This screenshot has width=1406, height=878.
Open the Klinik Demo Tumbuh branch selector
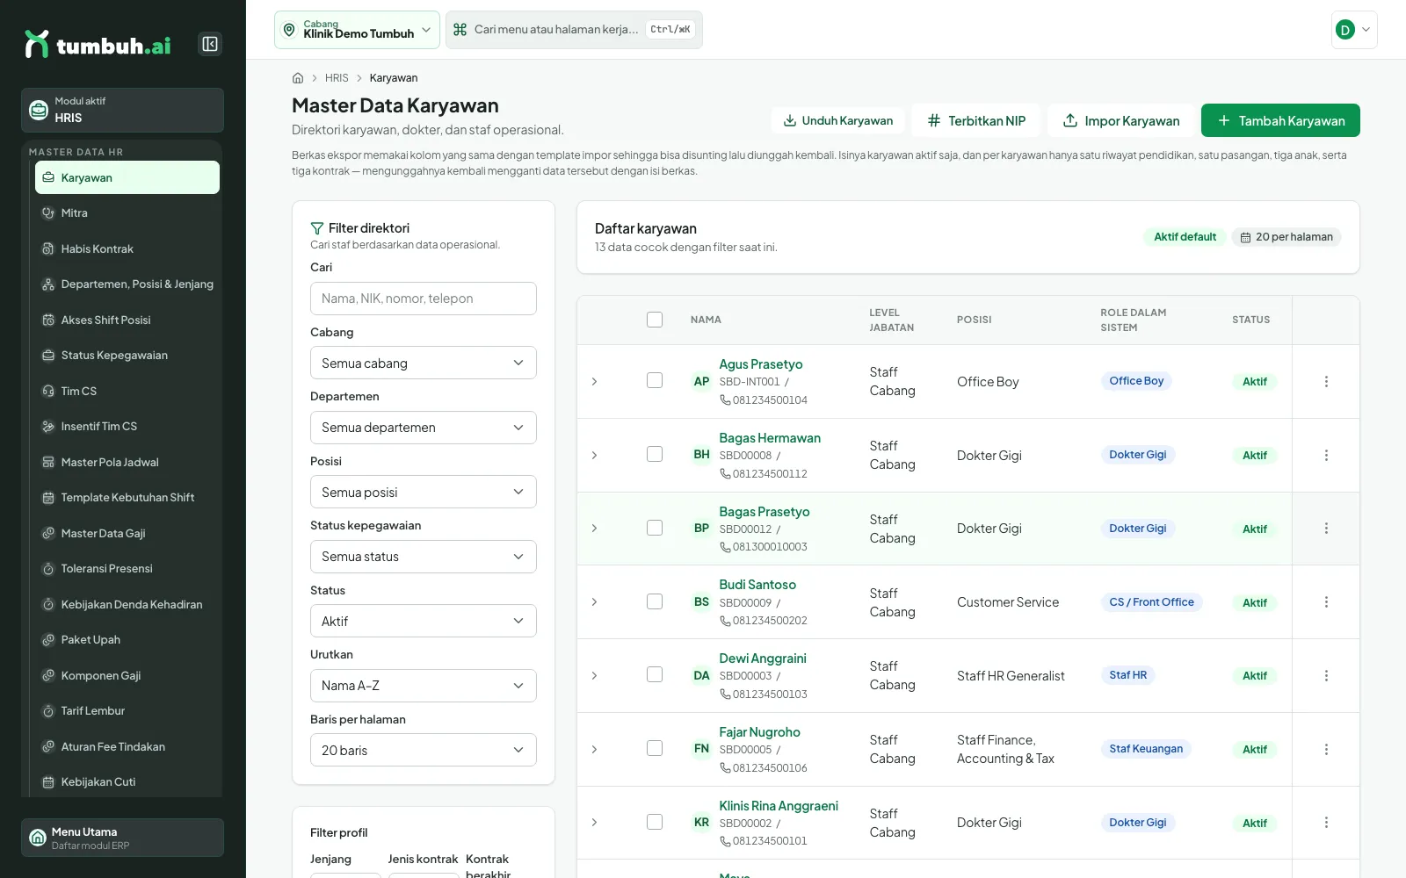(x=357, y=30)
